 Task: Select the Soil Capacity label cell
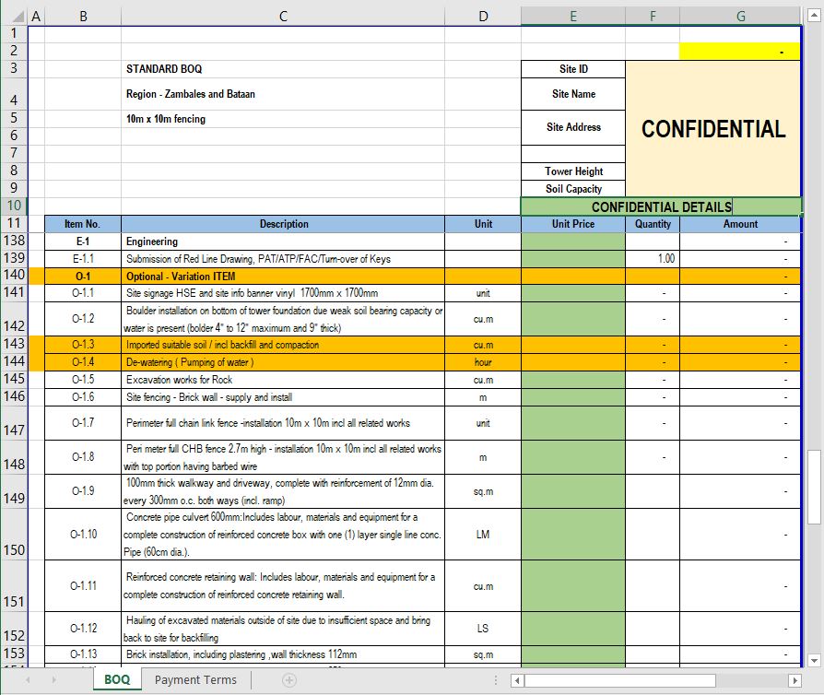pos(573,189)
